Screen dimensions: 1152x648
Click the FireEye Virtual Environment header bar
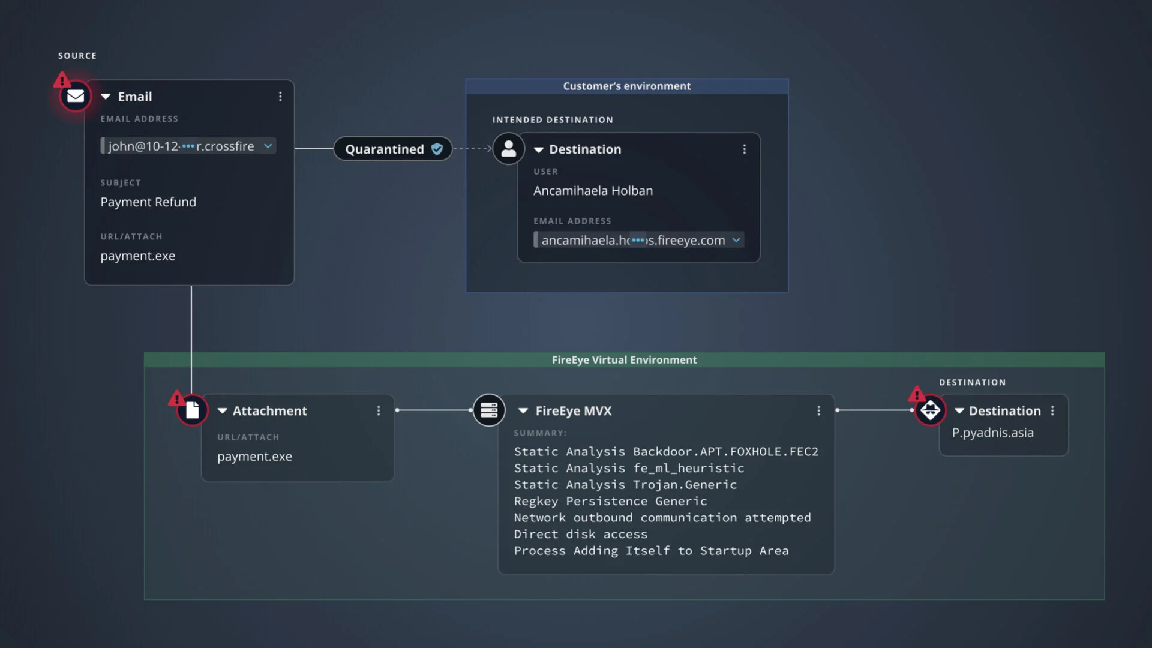click(624, 360)
